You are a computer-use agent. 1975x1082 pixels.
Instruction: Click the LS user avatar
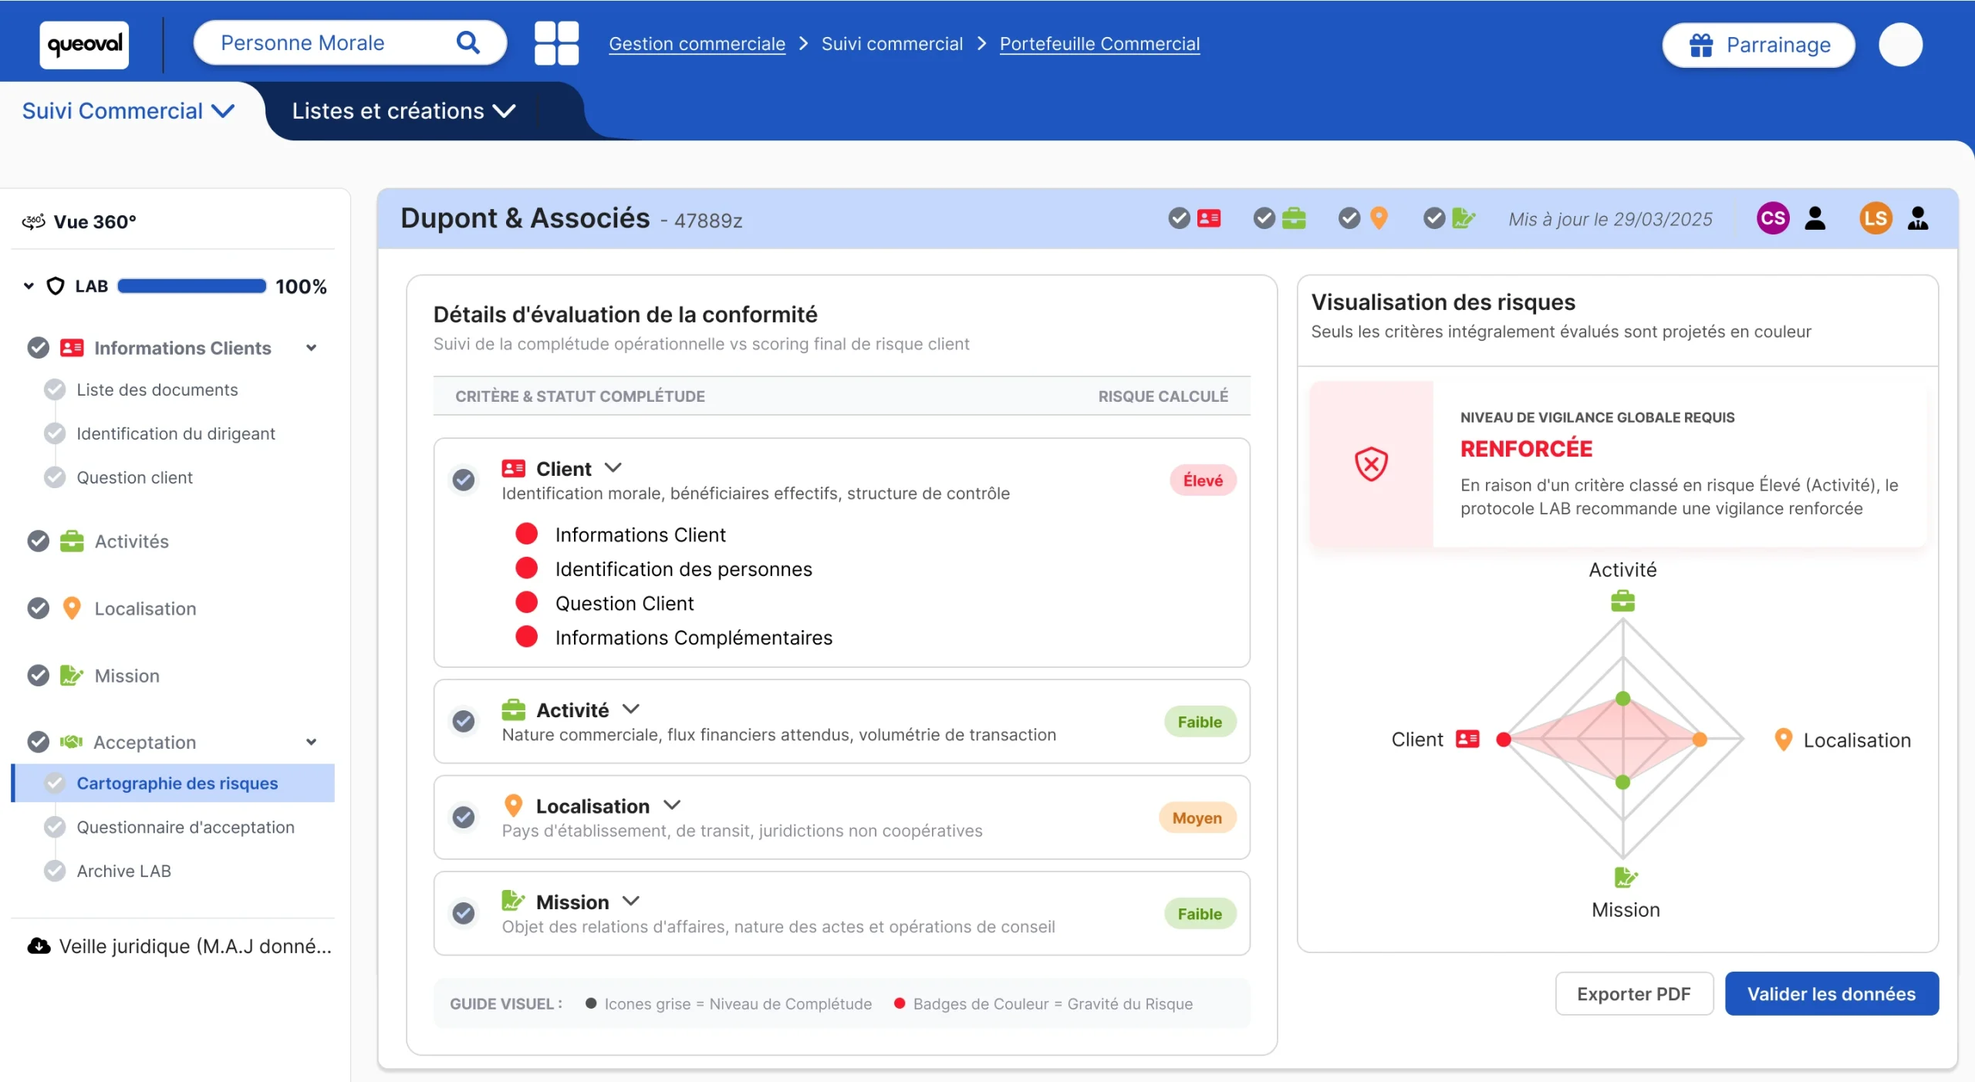1875,219
